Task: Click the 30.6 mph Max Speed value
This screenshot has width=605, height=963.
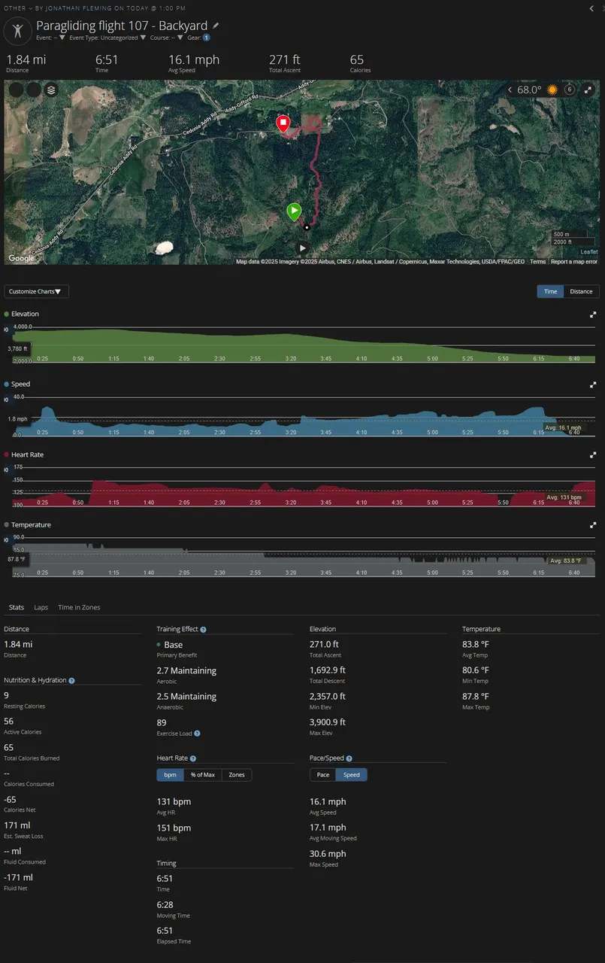Action: (328, 854)
